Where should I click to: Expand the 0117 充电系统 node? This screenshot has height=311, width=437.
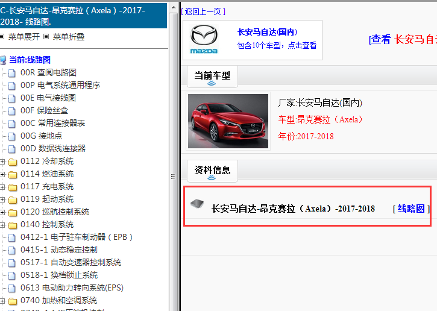click(x=2, y=187)
